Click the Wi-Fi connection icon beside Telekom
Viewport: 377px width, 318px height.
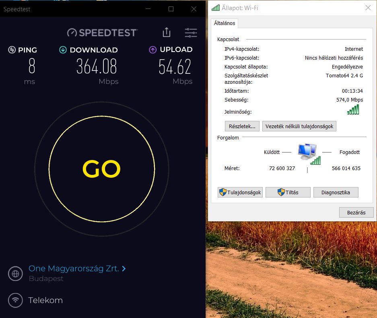(15, 300)
